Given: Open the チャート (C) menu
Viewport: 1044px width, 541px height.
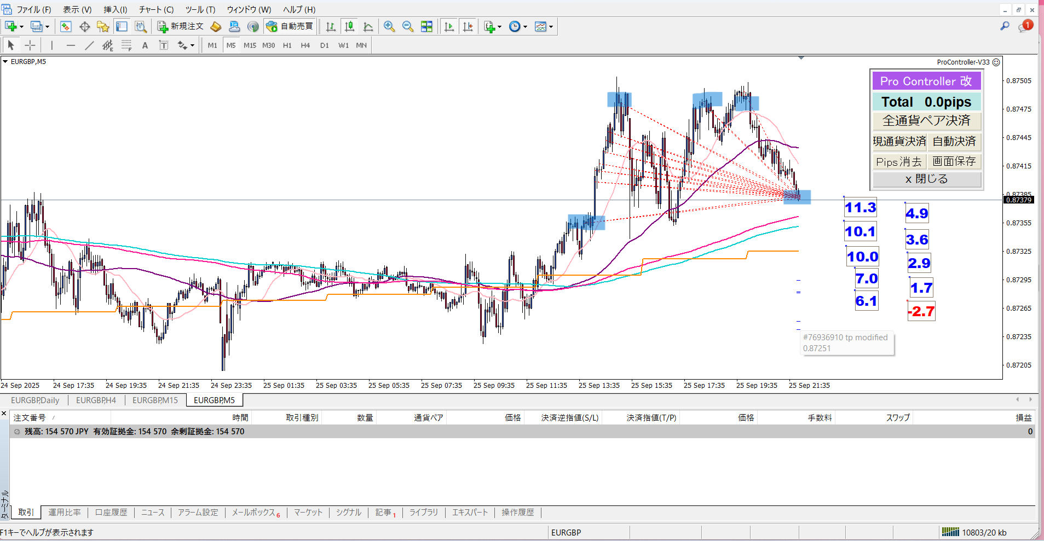Looking at the screenshot, I should coord(156,9).
